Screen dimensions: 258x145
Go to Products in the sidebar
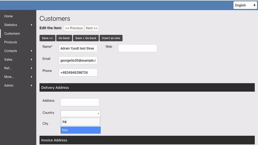click(x=10, y=42)
